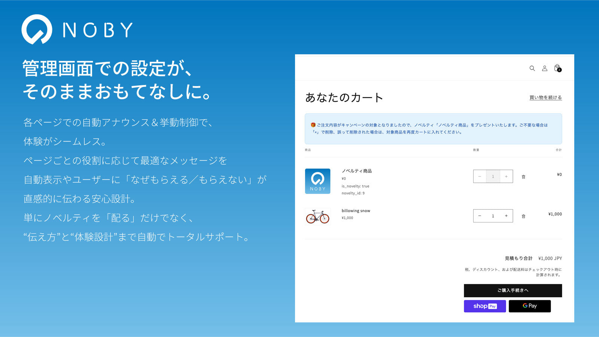
Task: Open the bicycle product thumbnail
Action: click(317, 216)
